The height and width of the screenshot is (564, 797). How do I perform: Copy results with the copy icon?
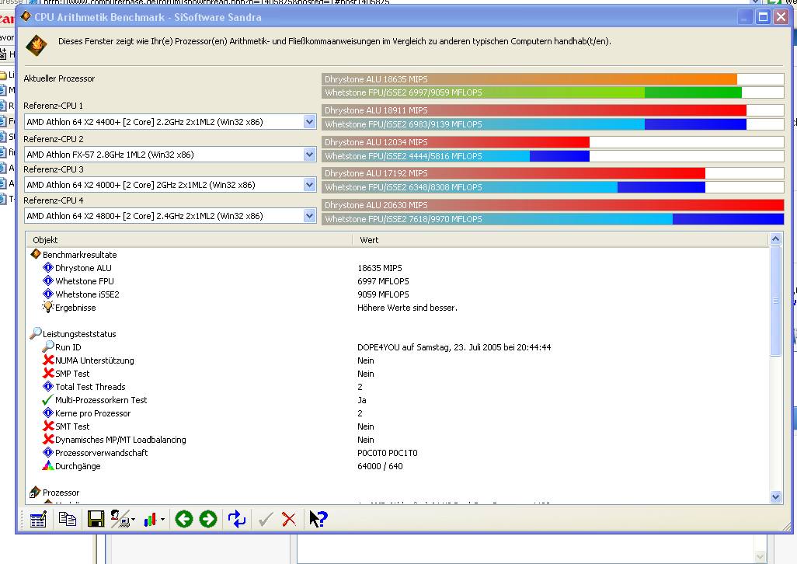(67, 519)
